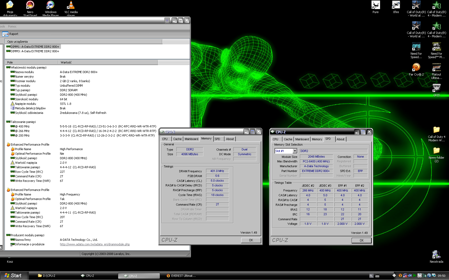
Task: Open the Pure desktop shortcut
Action: click(x=376, y=7)
